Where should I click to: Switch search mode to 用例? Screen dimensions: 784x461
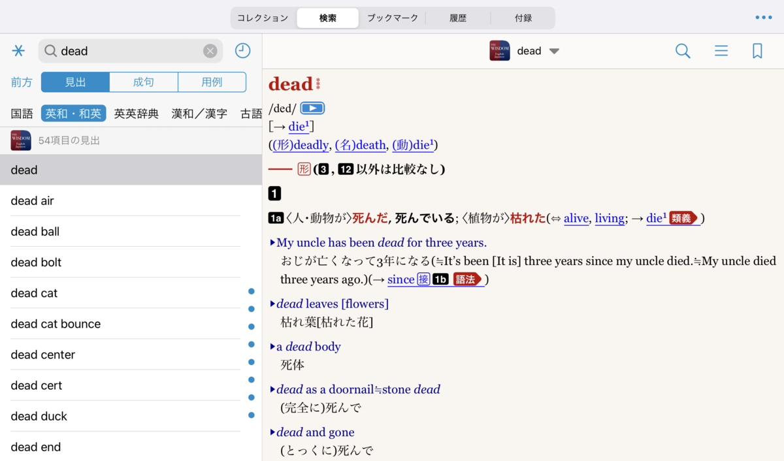click(x=212, y=82)
